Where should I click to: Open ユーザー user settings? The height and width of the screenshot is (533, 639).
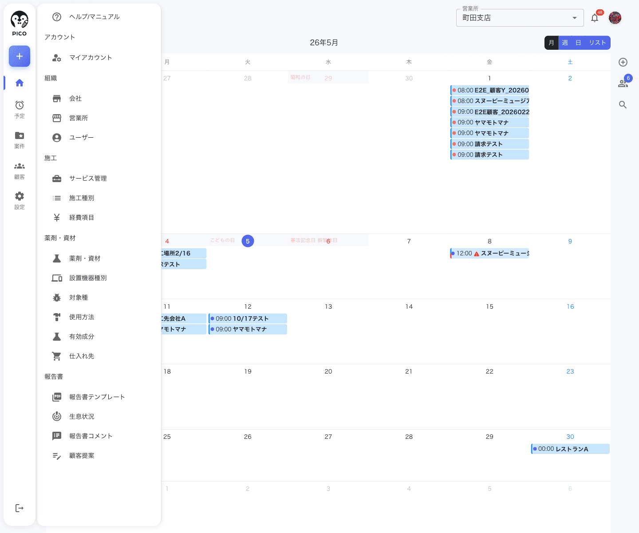point(99,138)
